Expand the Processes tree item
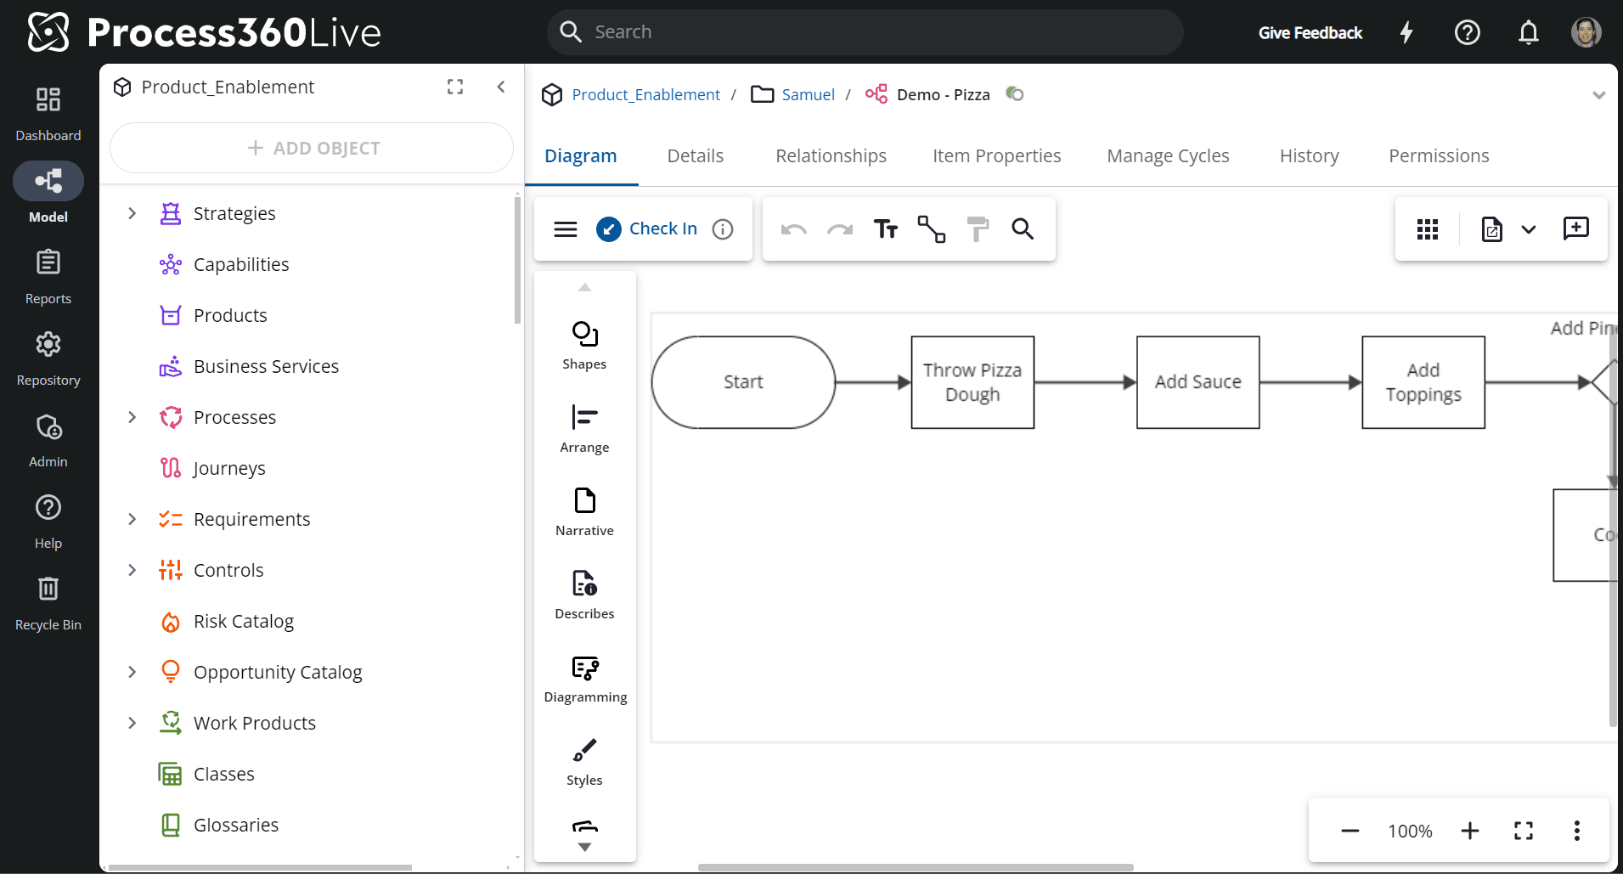This screenshot has width=1623, height=874. [x=132, y=417]
